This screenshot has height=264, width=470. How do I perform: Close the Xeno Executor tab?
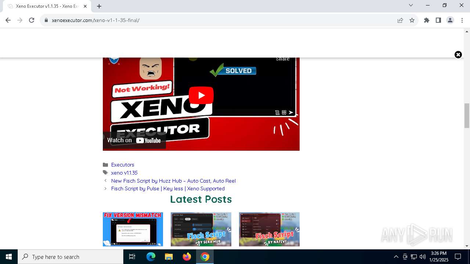coord(85,6)
